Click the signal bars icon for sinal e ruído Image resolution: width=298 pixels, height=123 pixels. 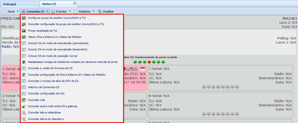(24, 106)
